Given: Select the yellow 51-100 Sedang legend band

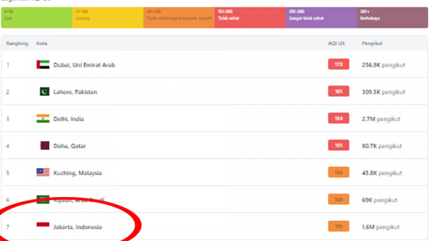Looking at the screenshot, I should [107, 17].
